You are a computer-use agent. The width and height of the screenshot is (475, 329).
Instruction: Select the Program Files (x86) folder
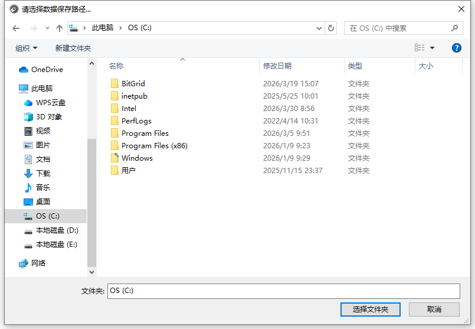(154, 146)
